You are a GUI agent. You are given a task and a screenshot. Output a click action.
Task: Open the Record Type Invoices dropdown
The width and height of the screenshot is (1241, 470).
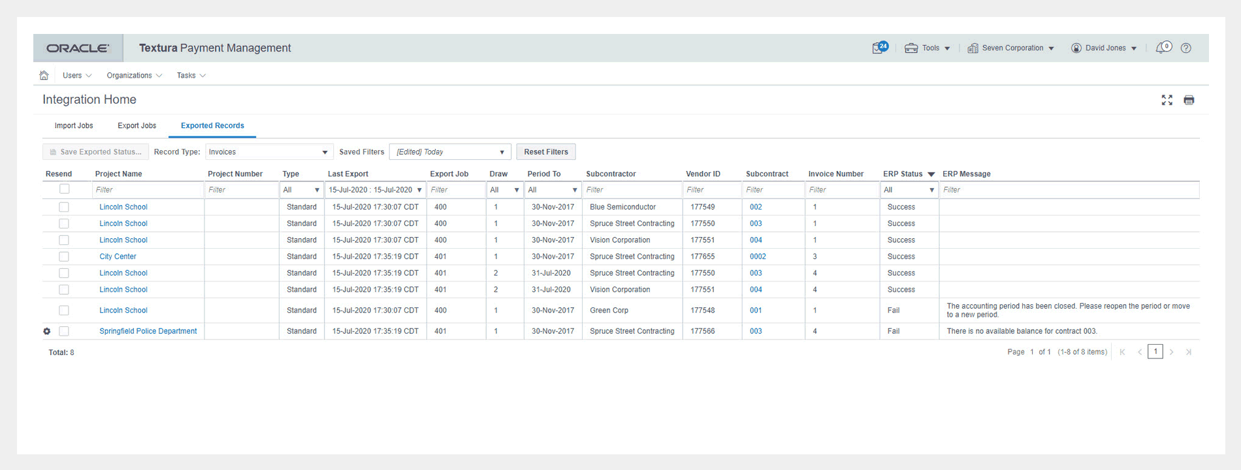pyautogui.click(x=269, y=152)
